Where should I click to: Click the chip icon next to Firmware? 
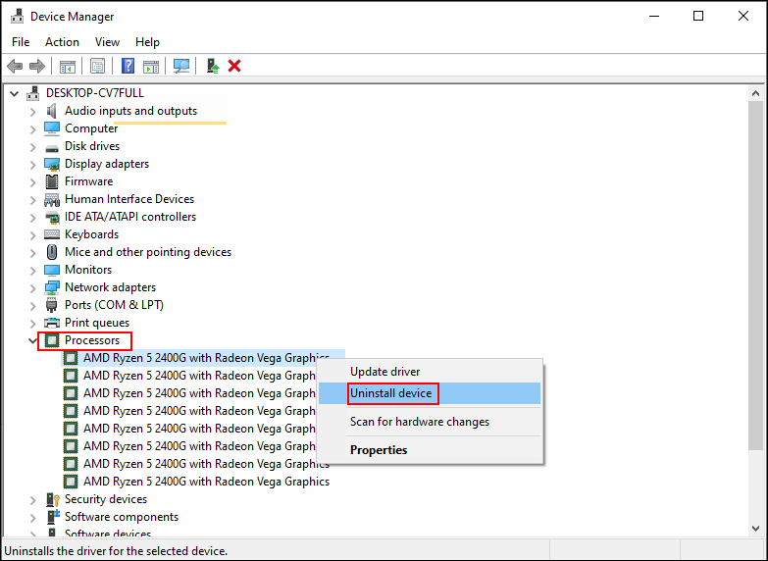pyautogui.click(x=51, y=181)
